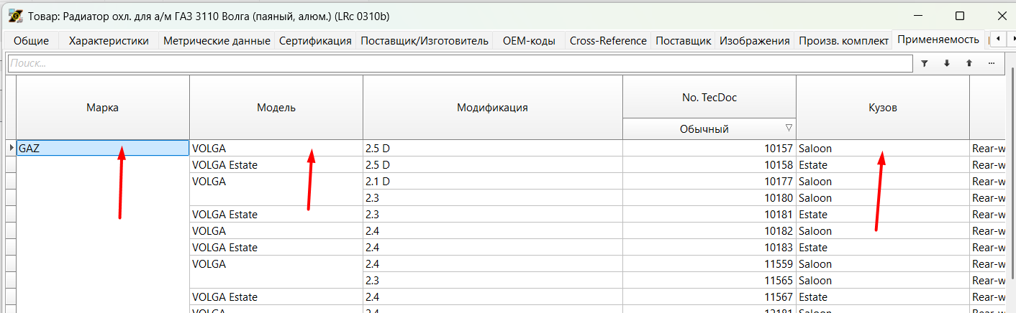
Task: Select the Estate body cell in row 11567
Action: pyautogui.click(x=883, y=297)
